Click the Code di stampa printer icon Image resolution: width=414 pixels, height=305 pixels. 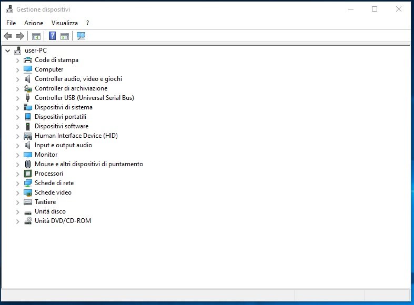coord(28,60)
